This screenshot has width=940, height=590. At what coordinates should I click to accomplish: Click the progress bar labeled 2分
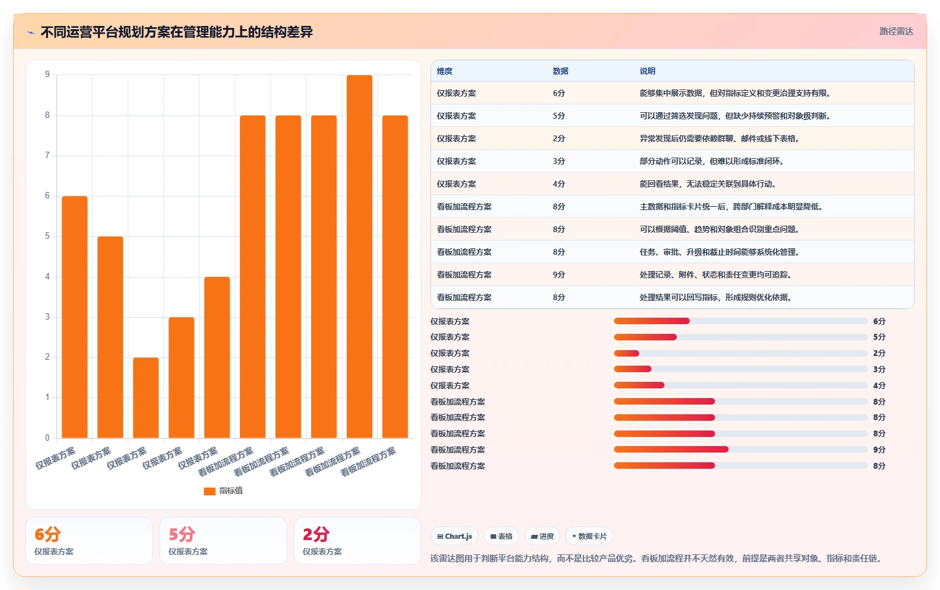coord(740,353)
